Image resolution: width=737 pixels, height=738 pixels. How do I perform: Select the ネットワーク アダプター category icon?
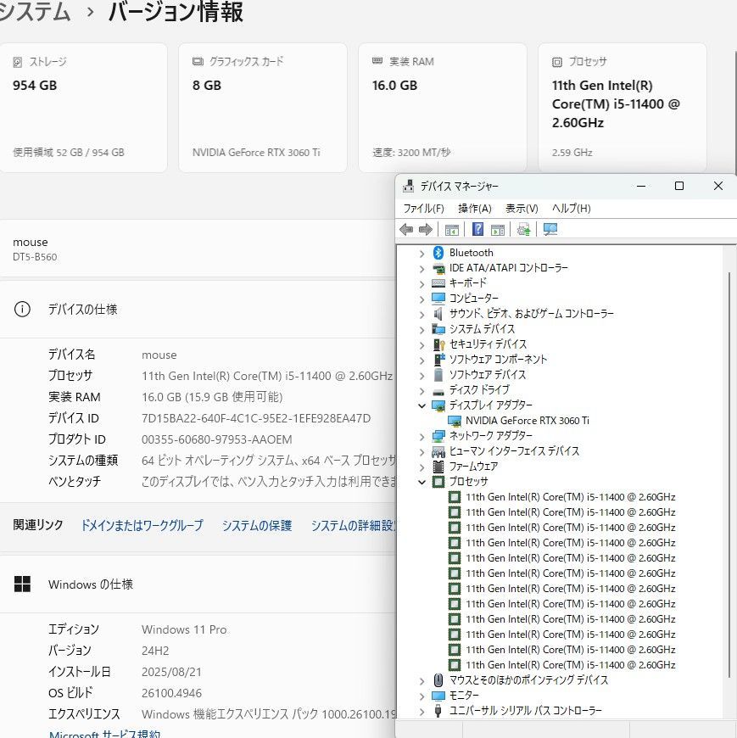[x=438, y=436]
